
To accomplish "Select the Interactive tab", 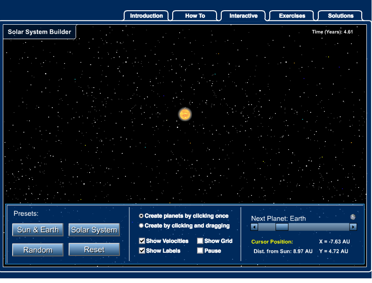I will [244, 16].
